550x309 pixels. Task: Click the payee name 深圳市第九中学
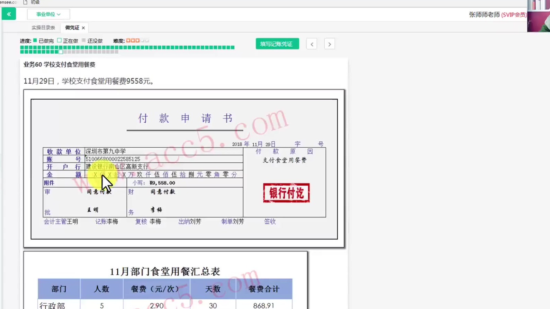[106, 151]
